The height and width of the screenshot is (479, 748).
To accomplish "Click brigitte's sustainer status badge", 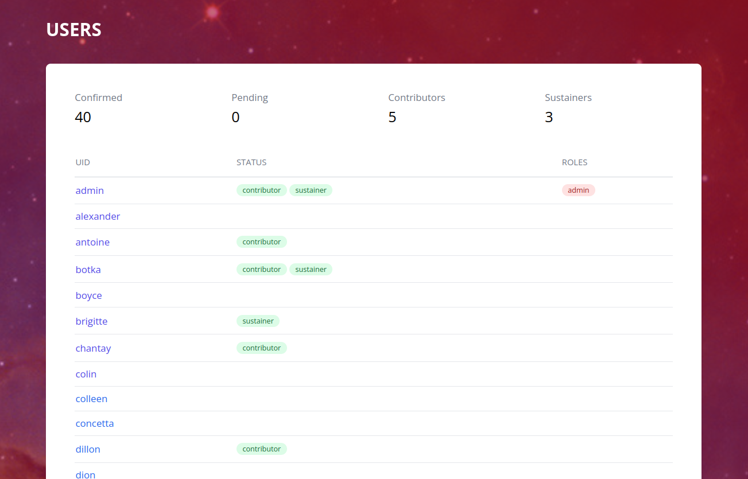I will (x=258, y=321).
